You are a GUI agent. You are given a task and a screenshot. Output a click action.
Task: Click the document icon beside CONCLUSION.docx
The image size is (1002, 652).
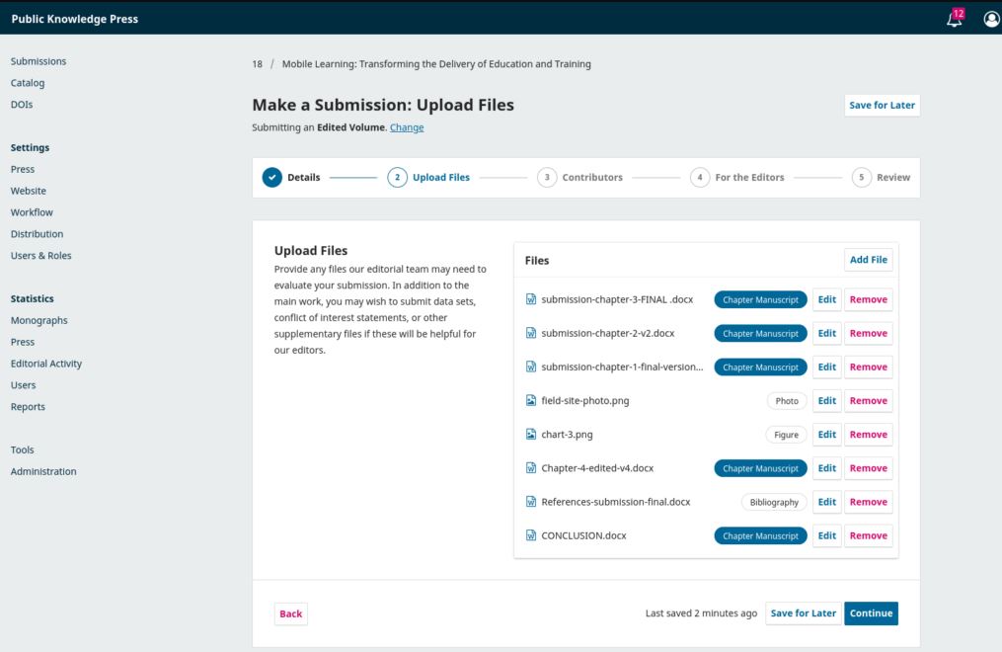pyautogui.click(x=531, y=535)
